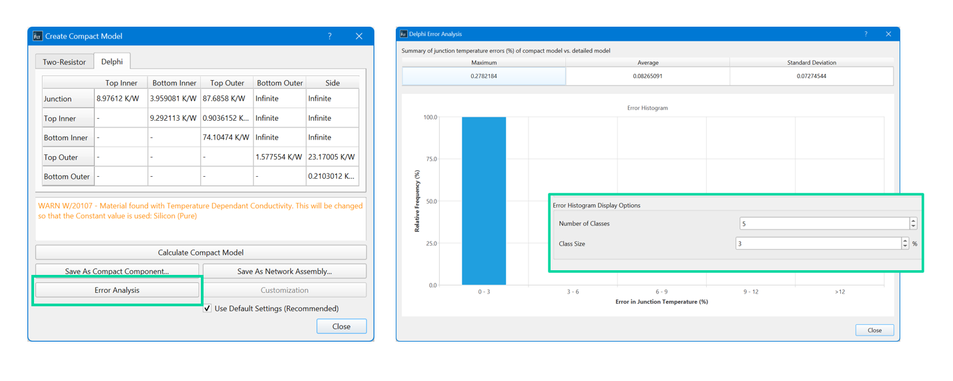Decrease Number of Classes with down arrow
The width and height of the screenshot is (953, 381).
pos(914,227)
